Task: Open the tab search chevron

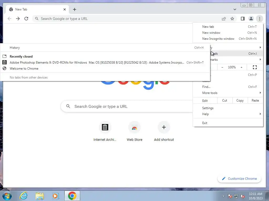Action: 235,9
